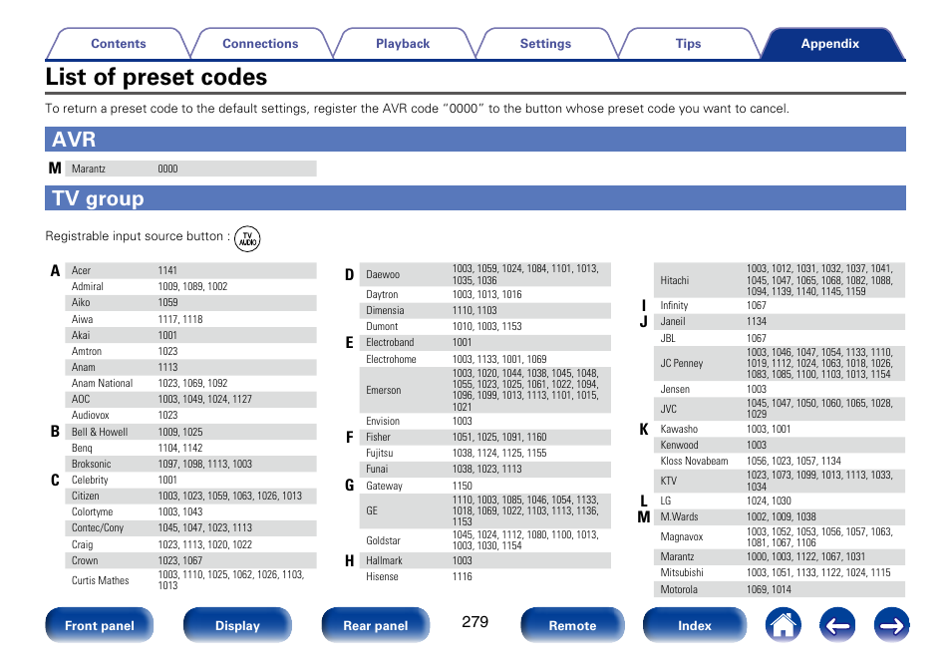The image size is (951, 671).
Task: Click the Anam National entry
Action: (190, 383)
